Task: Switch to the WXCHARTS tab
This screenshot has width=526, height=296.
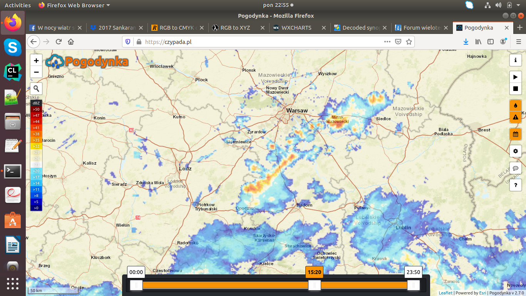Action: point(296,28)
